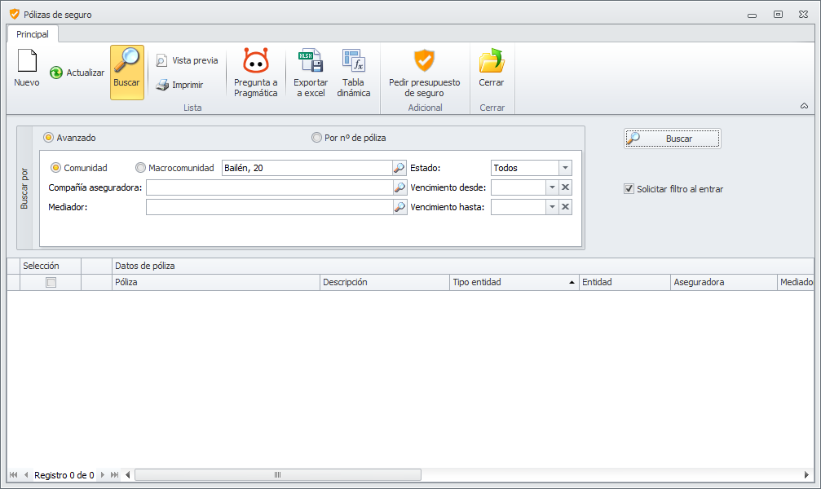Click the scroll left arrow of the grid
This screenshot has width=821, height=489.
[128, 475]
